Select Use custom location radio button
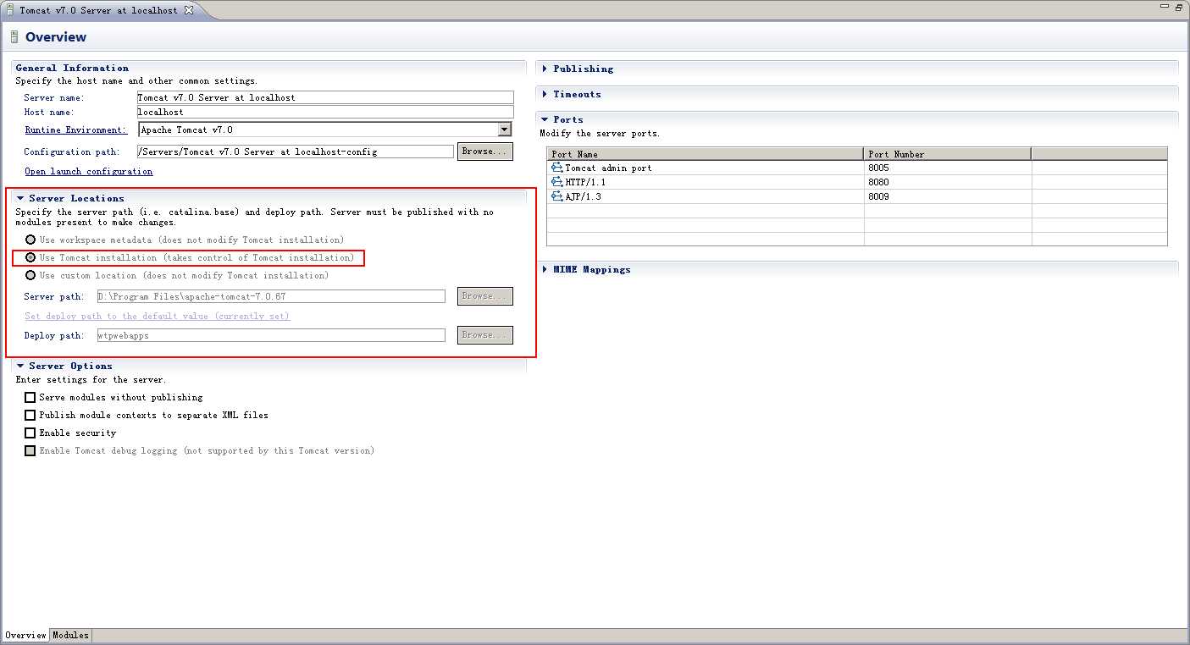This screenshot has width=1190, height=645. coord(30,275)
